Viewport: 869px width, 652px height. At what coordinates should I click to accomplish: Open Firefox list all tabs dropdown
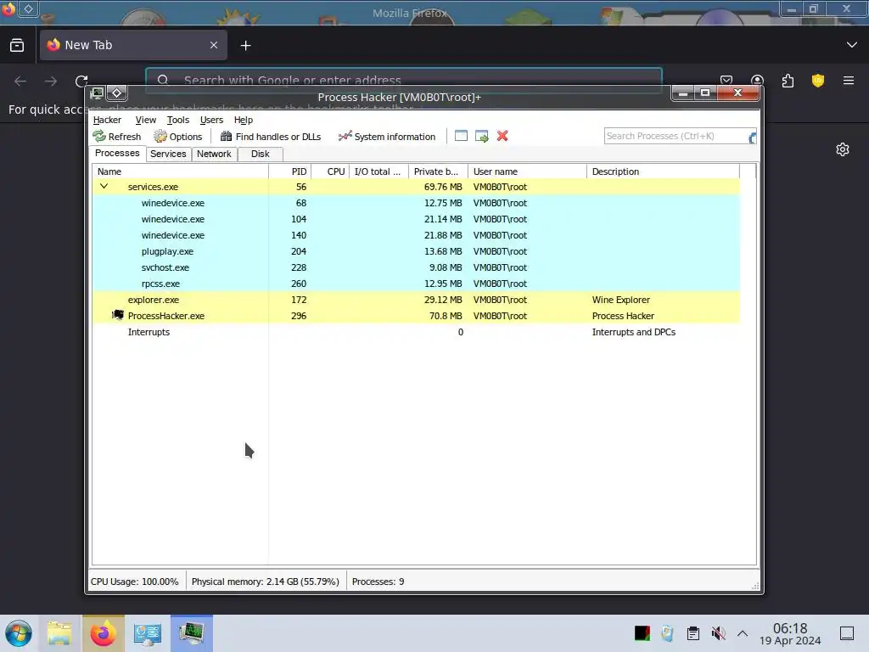[852, 45]
